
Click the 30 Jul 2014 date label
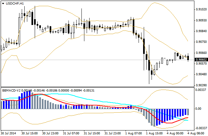tap(8, 133)
